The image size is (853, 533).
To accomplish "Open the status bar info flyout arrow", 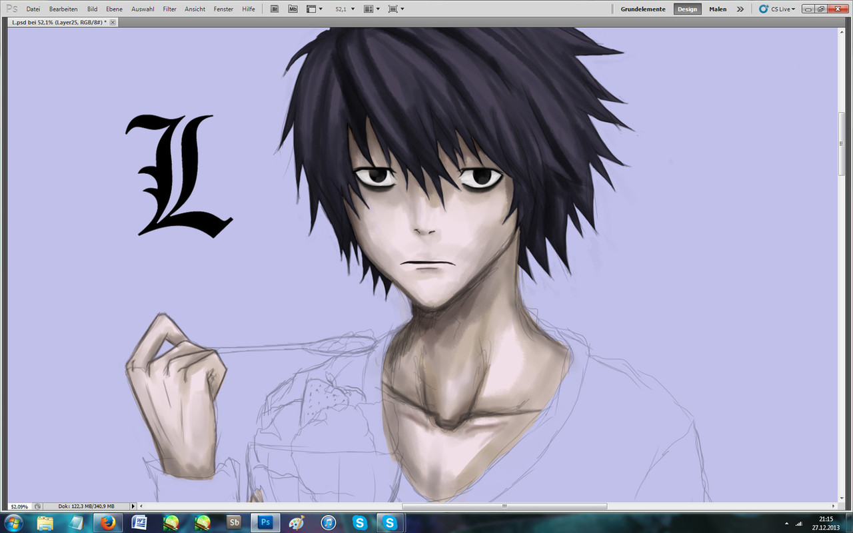I will [133, 506].
